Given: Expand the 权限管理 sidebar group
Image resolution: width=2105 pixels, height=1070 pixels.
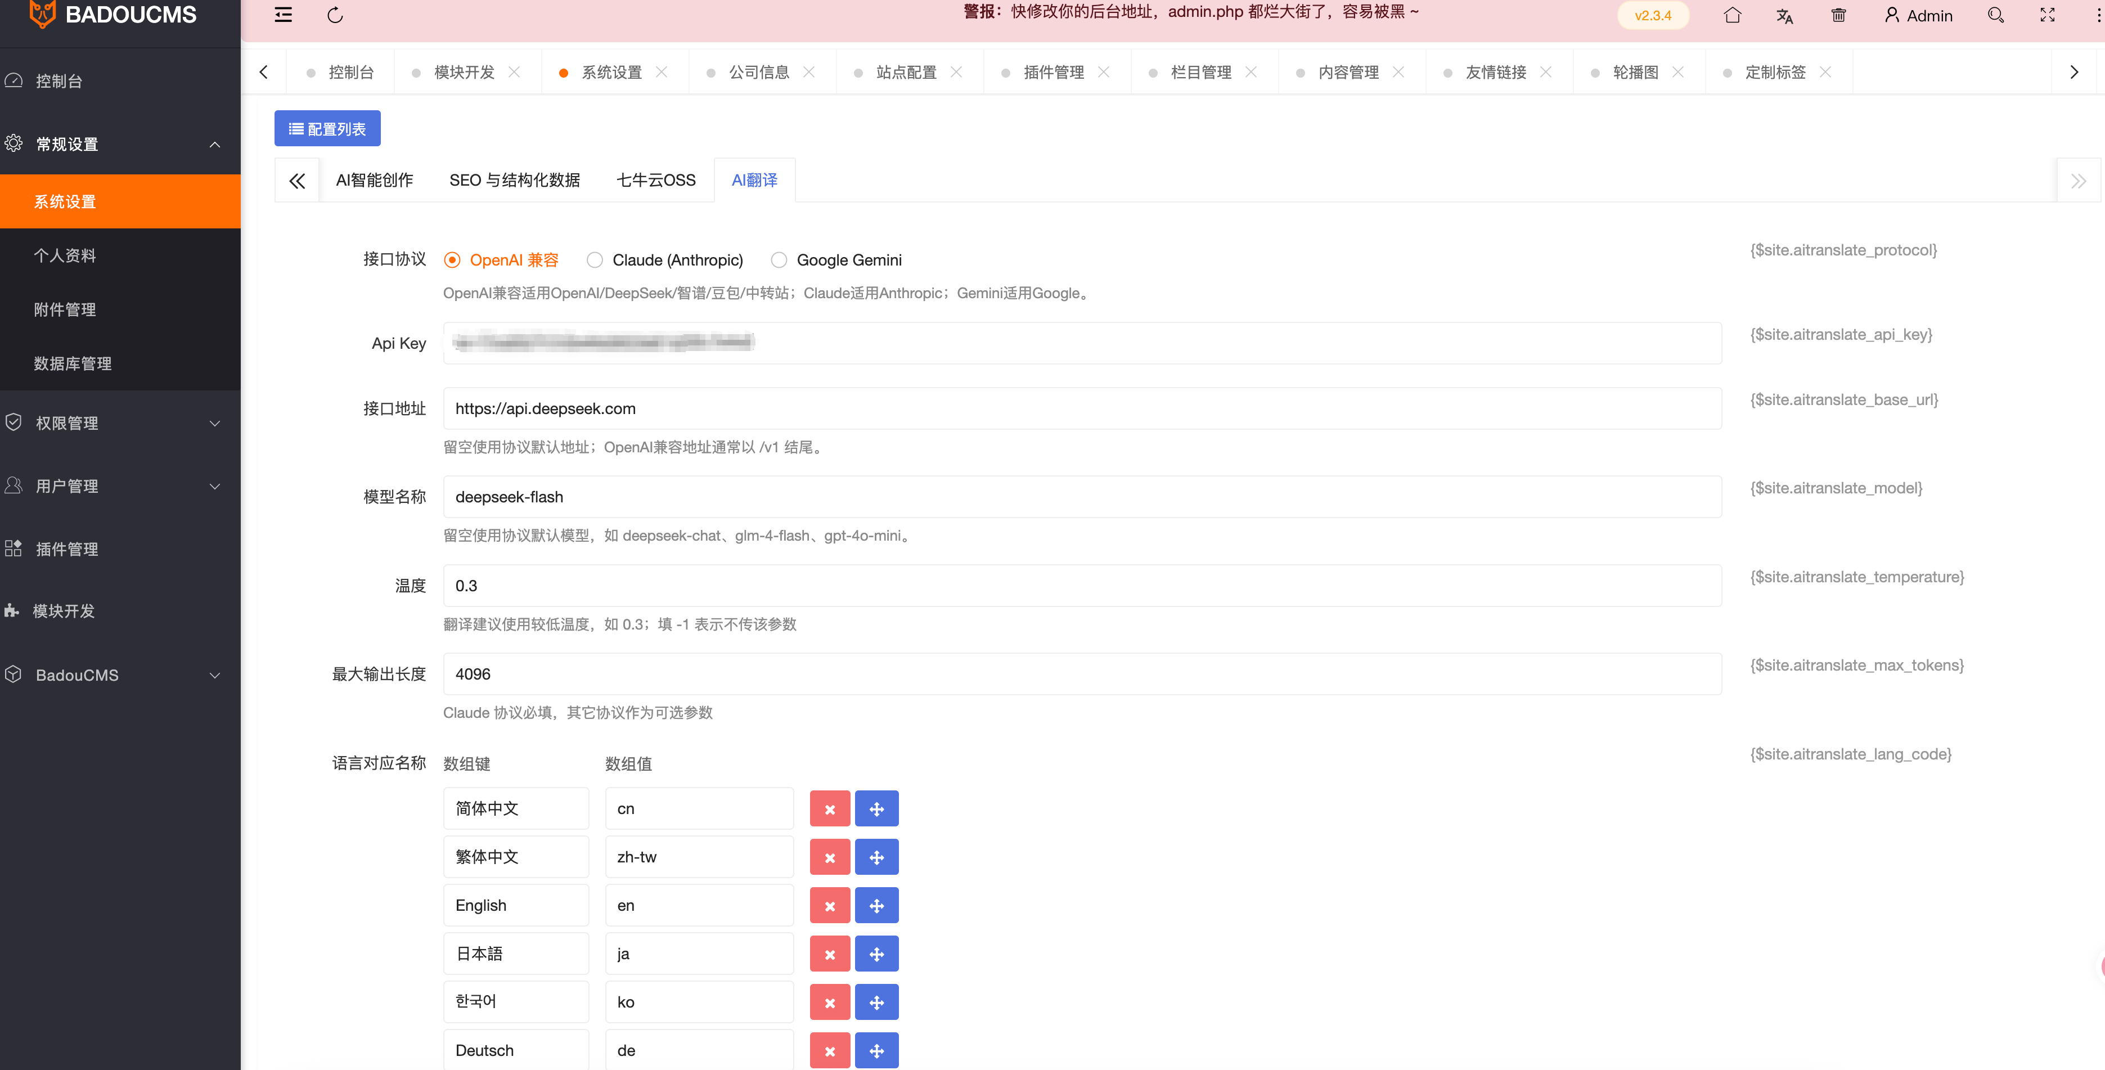Looking at the screenshot, I should [x=120, y=422].
